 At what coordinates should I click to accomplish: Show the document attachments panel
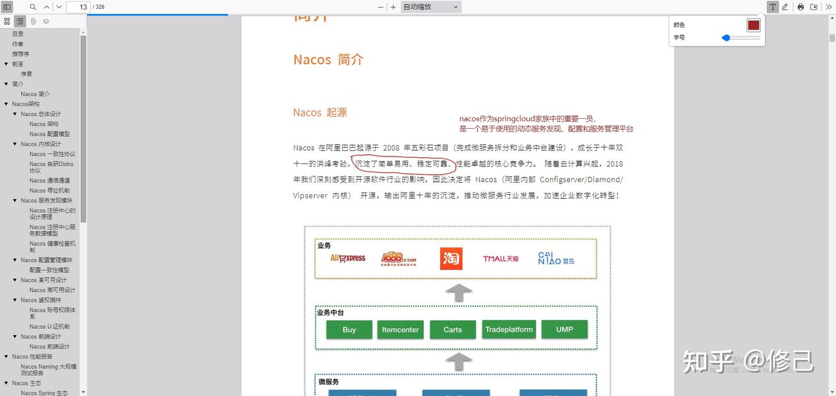(34, 21)
